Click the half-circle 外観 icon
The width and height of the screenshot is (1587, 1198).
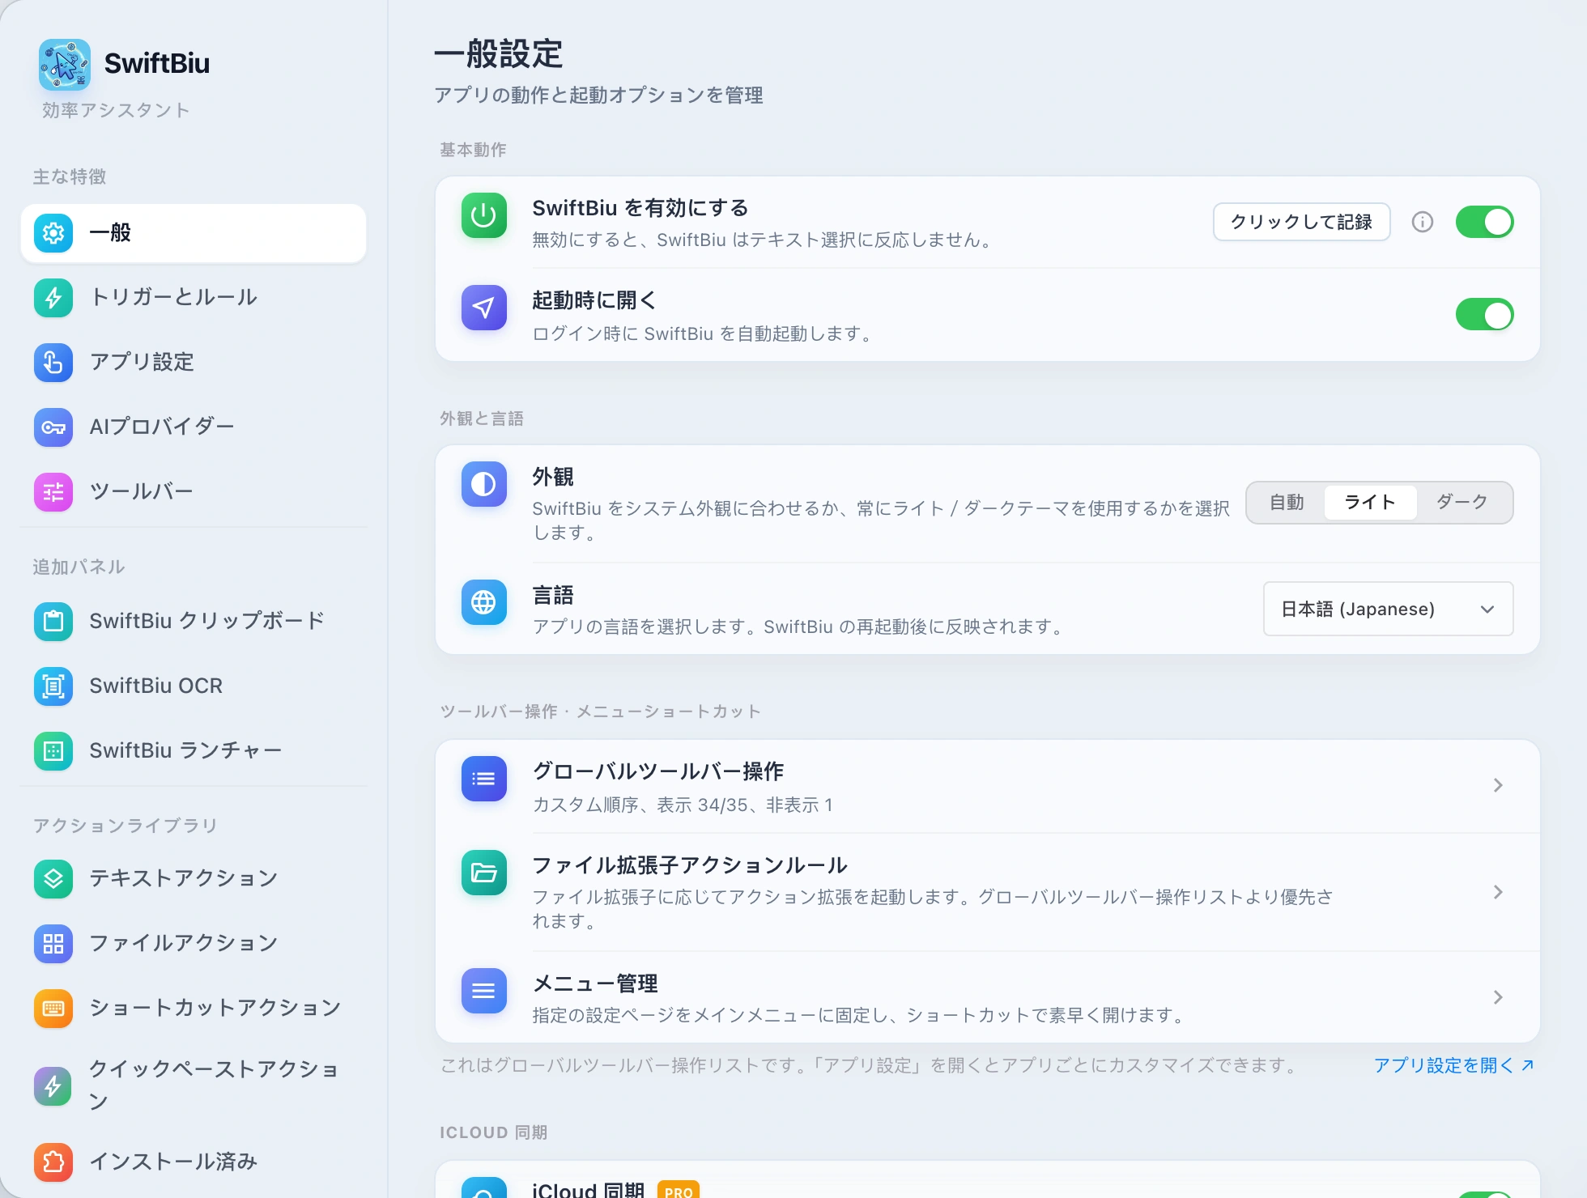484,484
